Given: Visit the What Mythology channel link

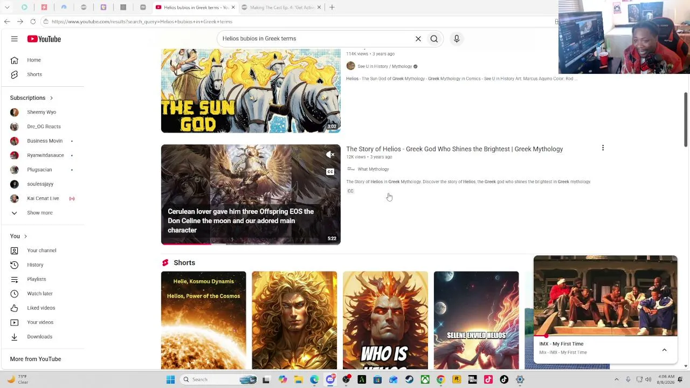Looking at the screenshot, I should pyautogui.click(x=373, y=169).
